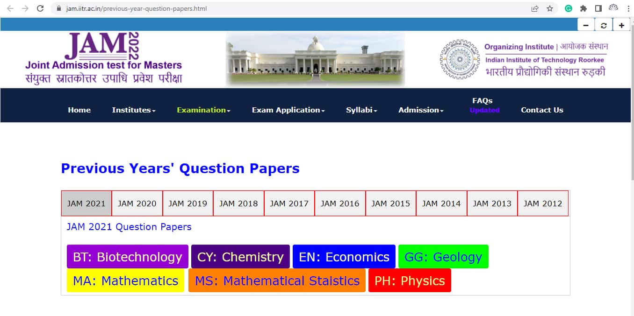This screenshot has width=634, height=316.
Task: Select the JAM 2021 tab
Action: (x=86, y=204)
